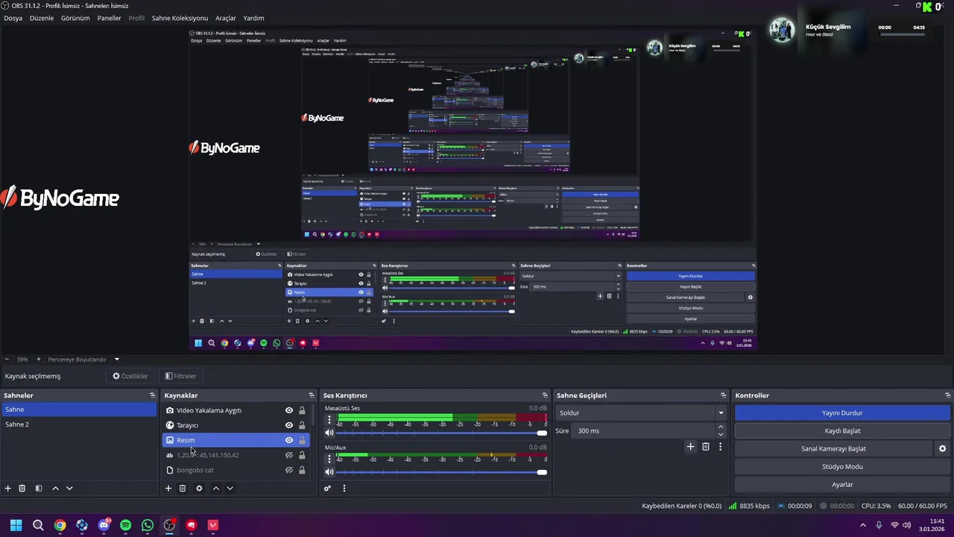Open preview scaling dropdown arrow

(116, 359)
